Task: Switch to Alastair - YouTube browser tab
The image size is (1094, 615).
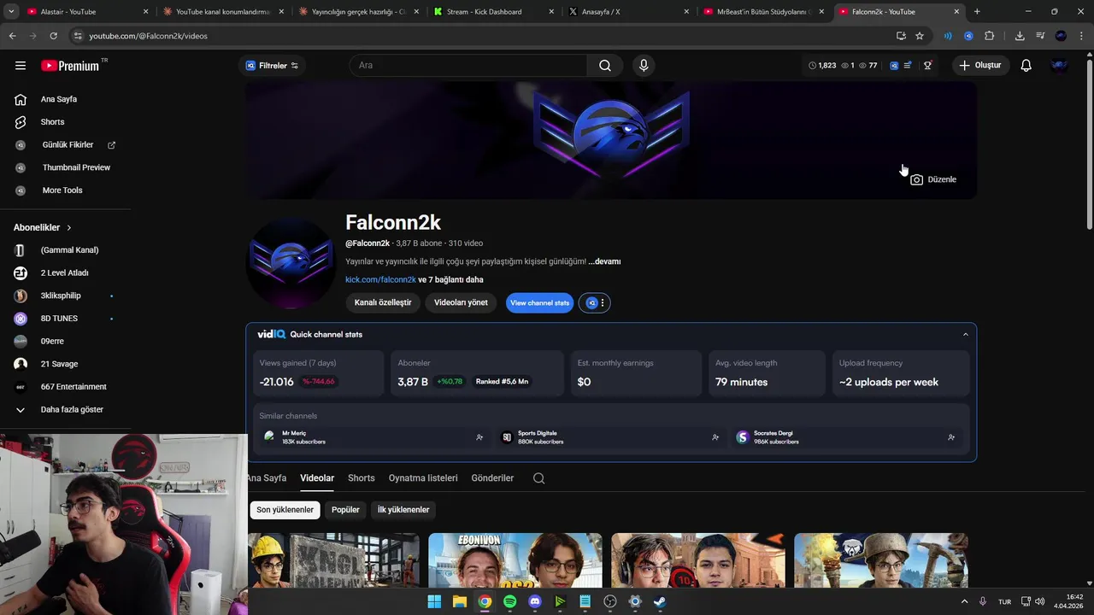Action: click(x=88, y=12)
